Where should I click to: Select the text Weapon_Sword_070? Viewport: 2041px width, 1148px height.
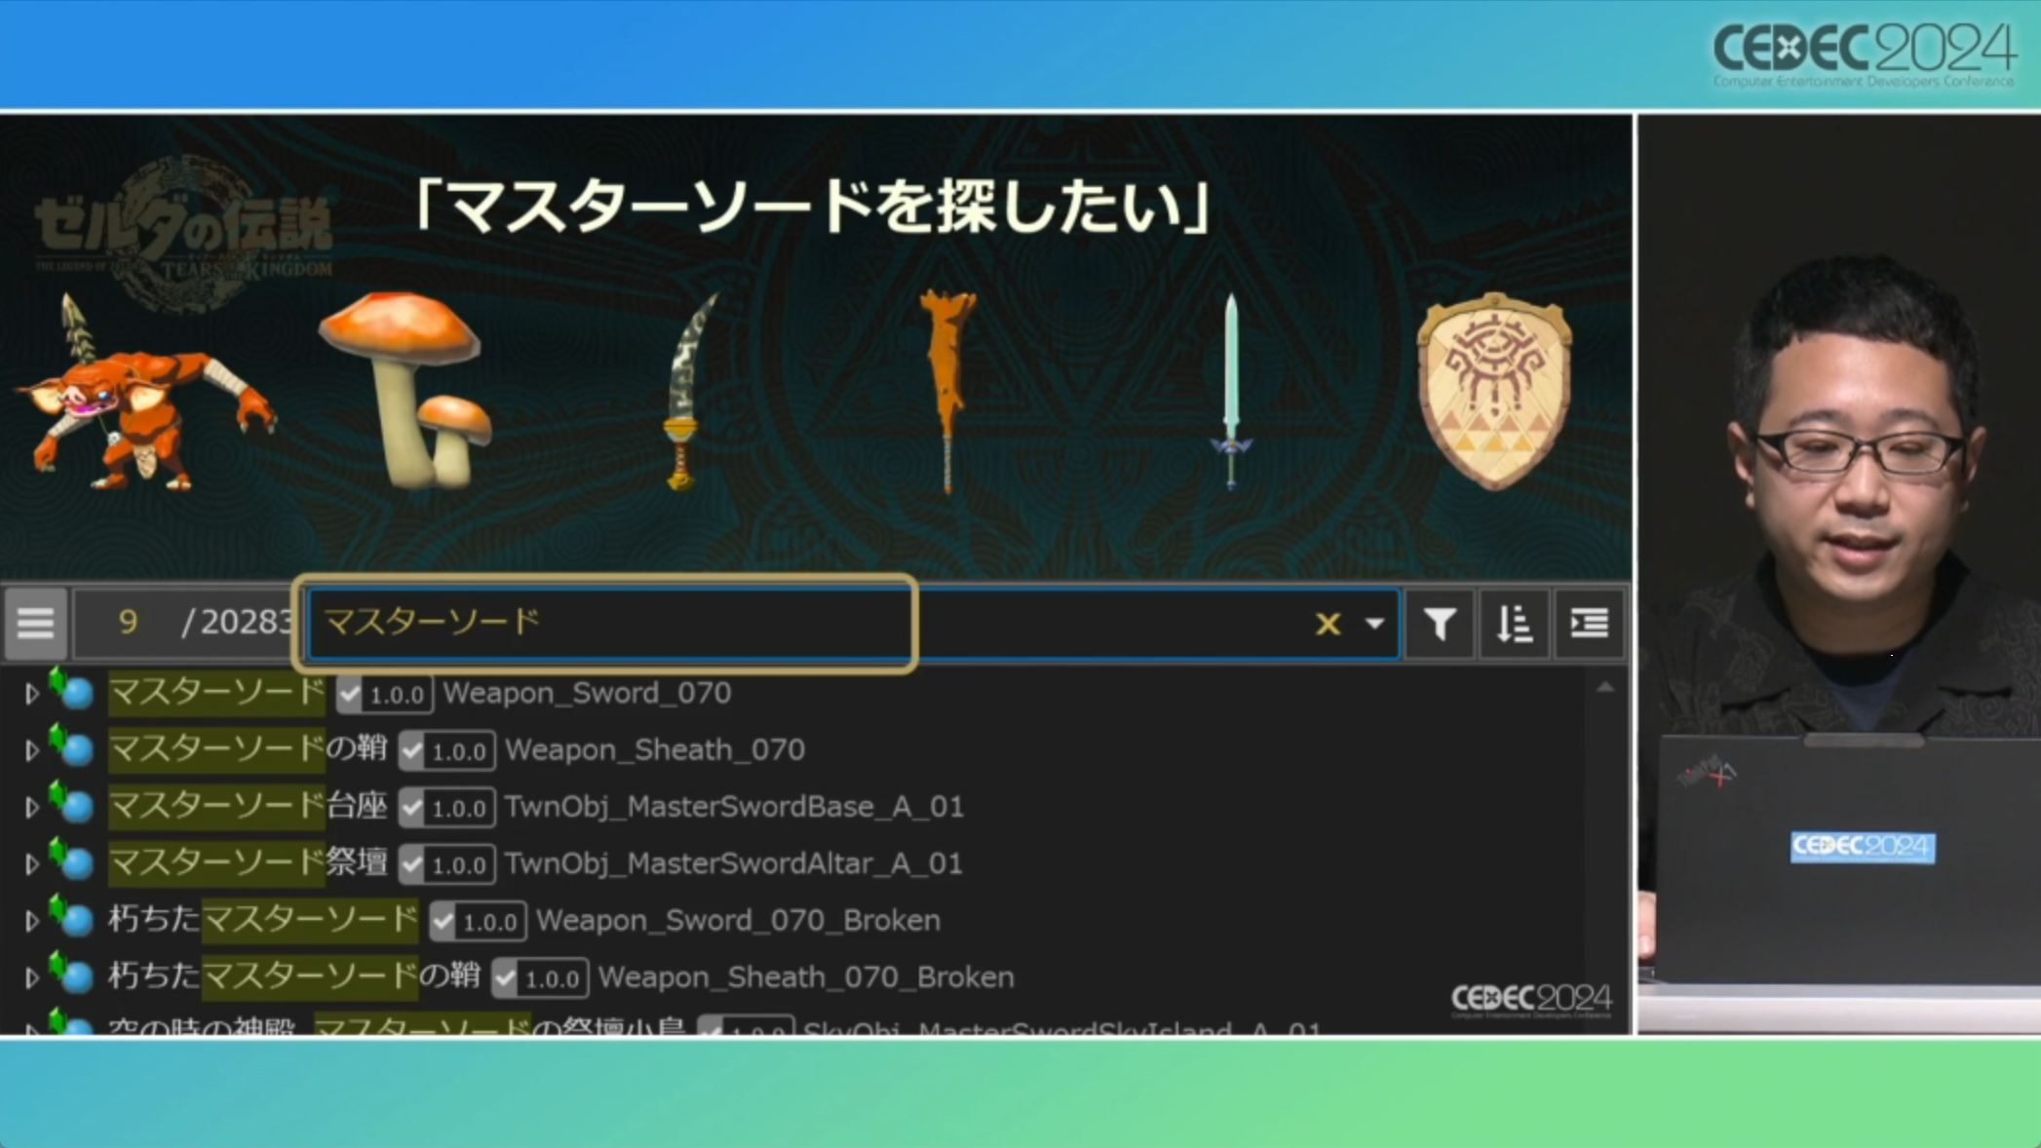pos(587,693)
